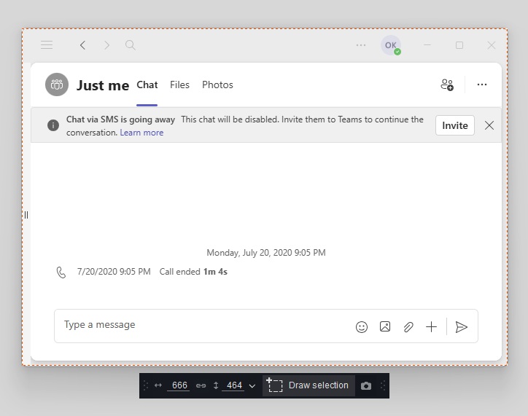Select the Monday, July 20, 2020 date header
The height and width of the screenshot is (416, 528).
[266, 253]
